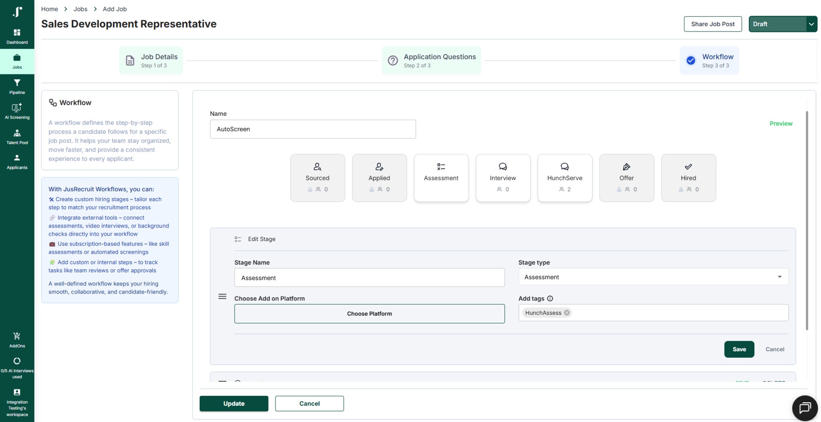Click the Draft status button
821x422 pixels.
tap(778, 24)
